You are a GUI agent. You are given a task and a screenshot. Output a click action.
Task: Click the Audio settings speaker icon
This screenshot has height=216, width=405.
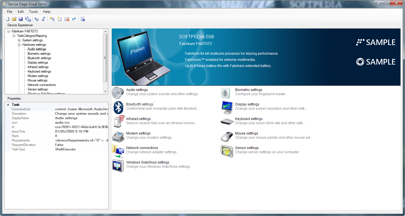(x=118, y=93)
